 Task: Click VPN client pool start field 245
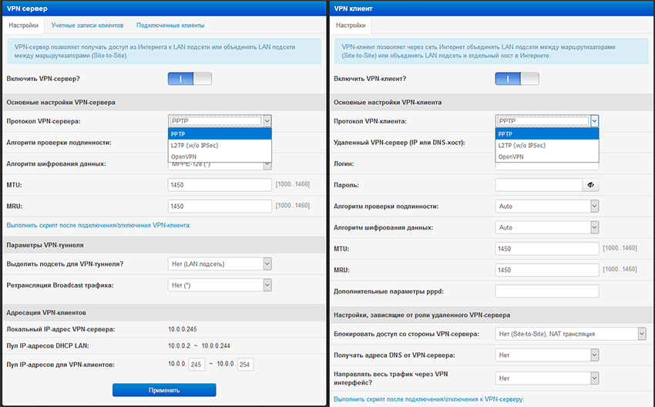[x=196, y=365]
